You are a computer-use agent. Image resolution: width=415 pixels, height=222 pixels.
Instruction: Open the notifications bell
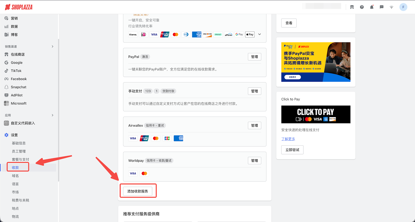click(372, 7)
